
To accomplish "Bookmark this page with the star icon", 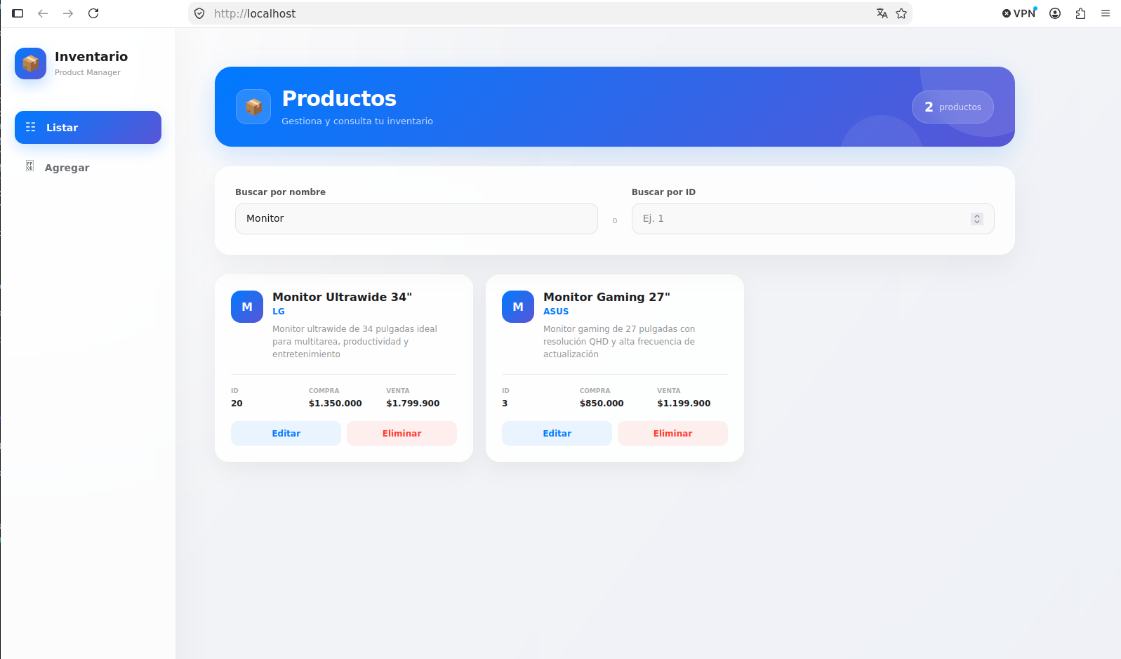I will [901, 13].
